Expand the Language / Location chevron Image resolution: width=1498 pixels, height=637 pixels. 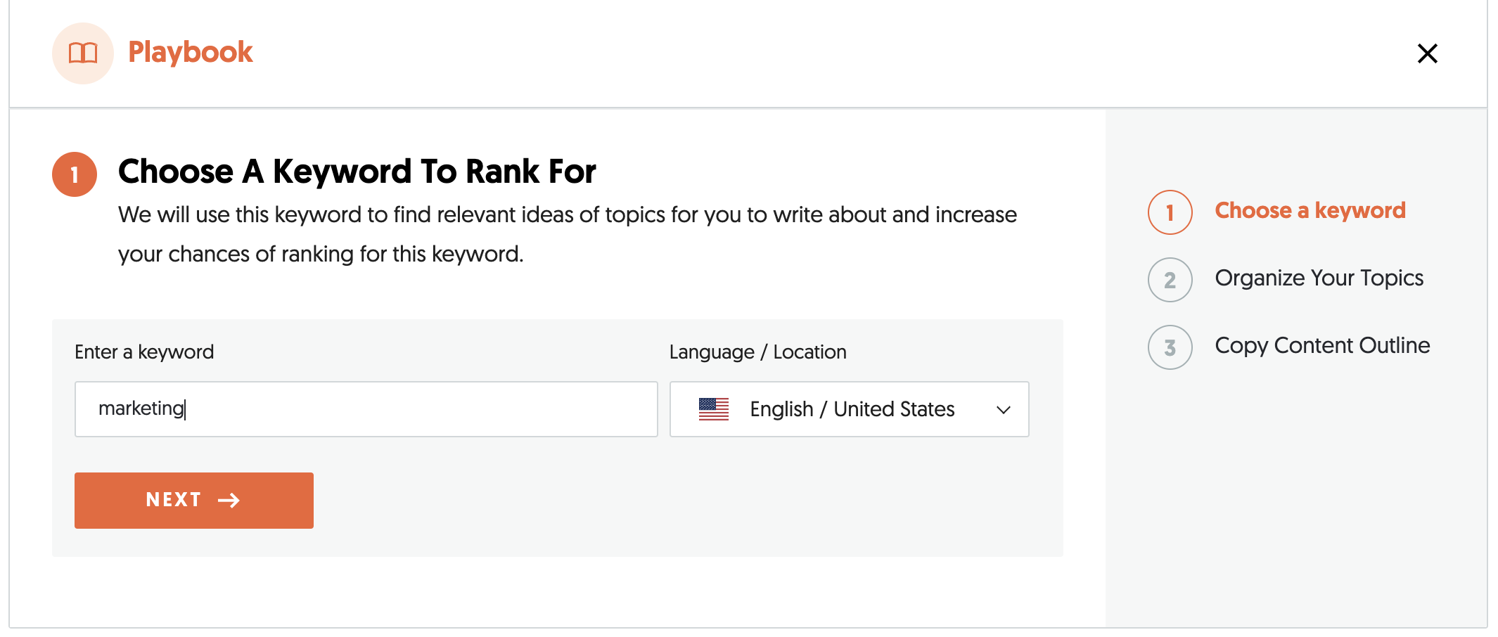point(1004,410)
